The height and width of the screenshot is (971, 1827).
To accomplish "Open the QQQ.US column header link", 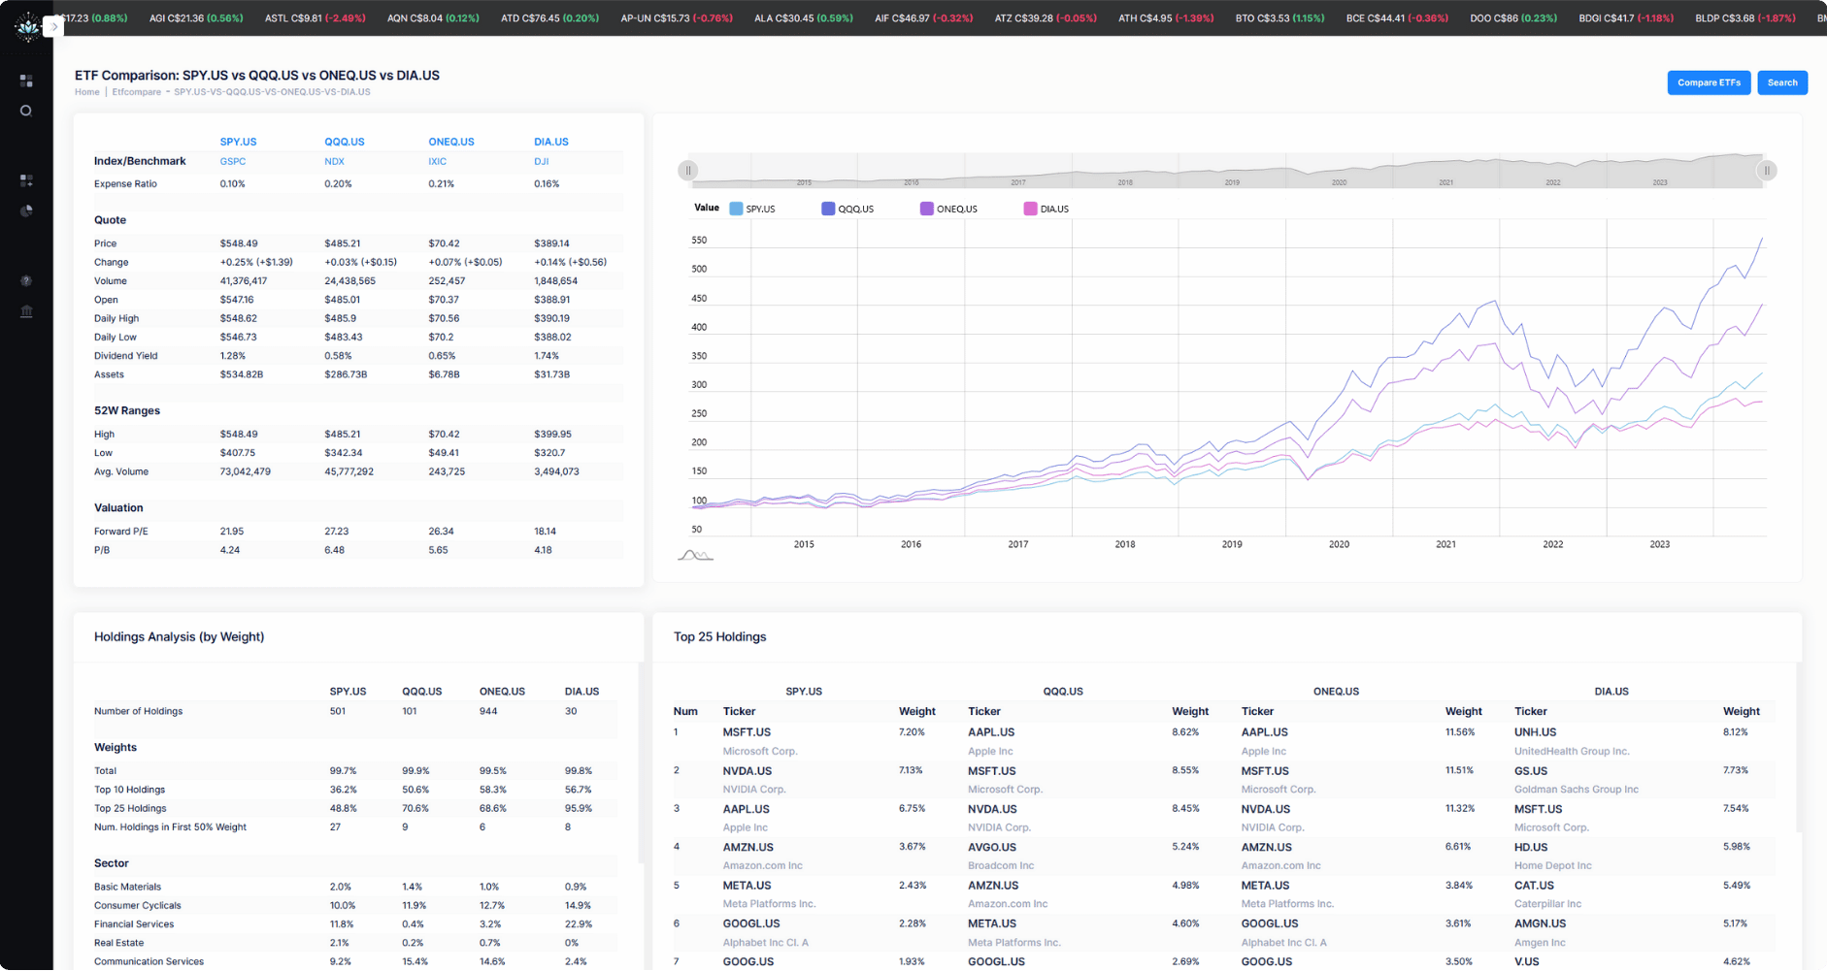I will (x=345, y=142).
